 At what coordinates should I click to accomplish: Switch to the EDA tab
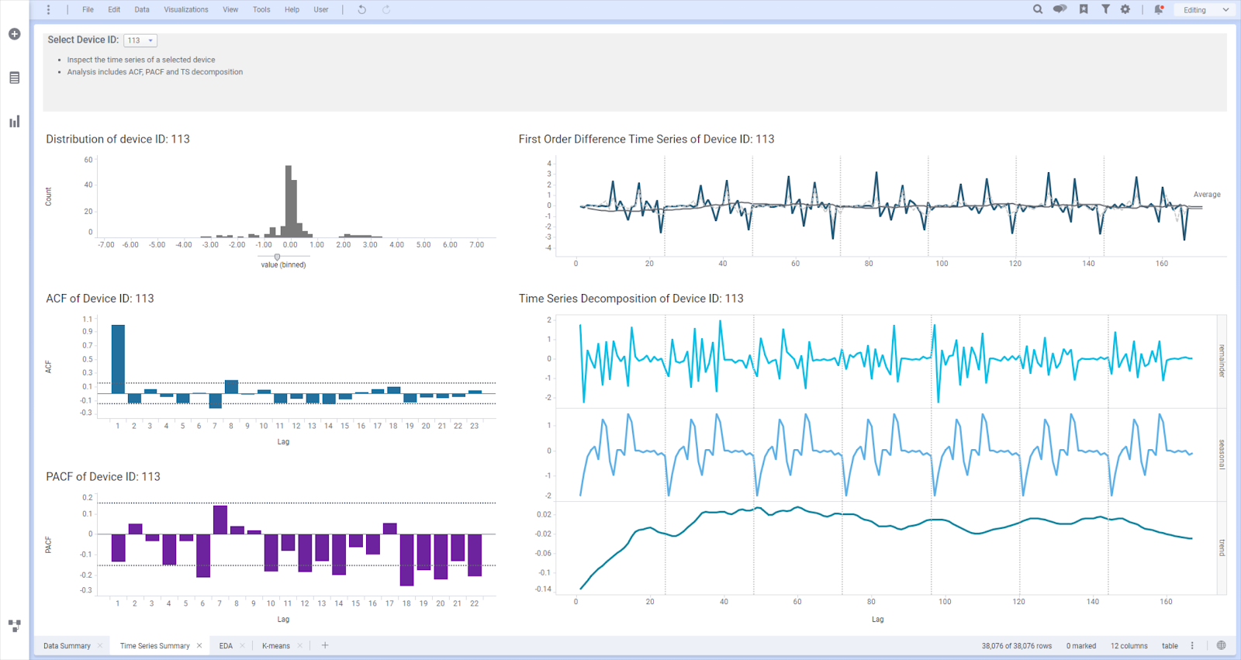click(226, 646)
